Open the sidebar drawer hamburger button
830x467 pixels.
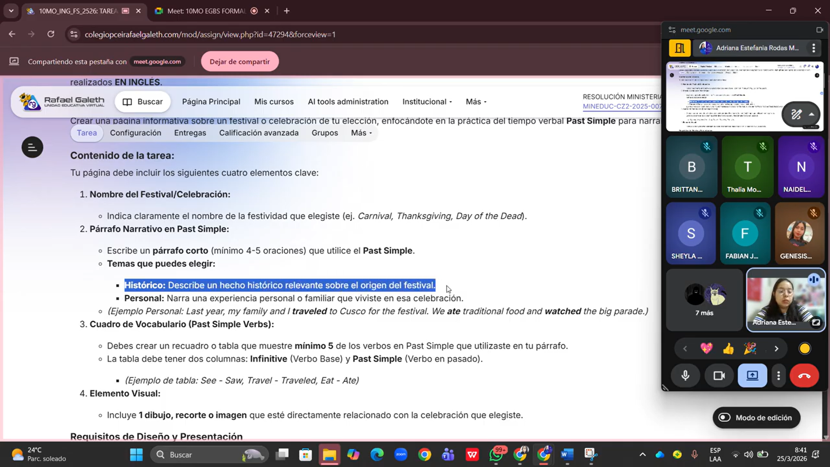pyautogui.click(x=32, y=148)
